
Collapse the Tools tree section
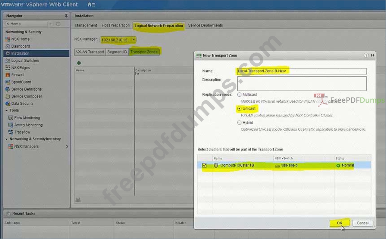click(x=7, y=110)
